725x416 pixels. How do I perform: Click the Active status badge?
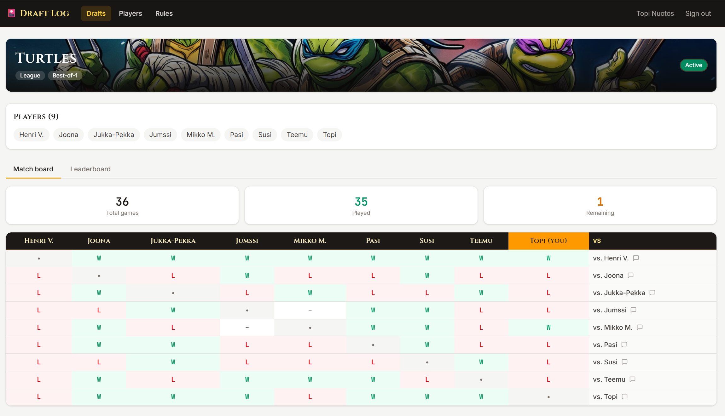click(x=694, y=65)
